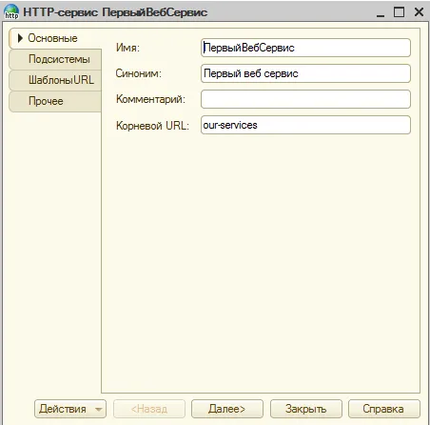The image size is (430, 425).
Task: Click the Имя: label text
Action: [127, 48]
